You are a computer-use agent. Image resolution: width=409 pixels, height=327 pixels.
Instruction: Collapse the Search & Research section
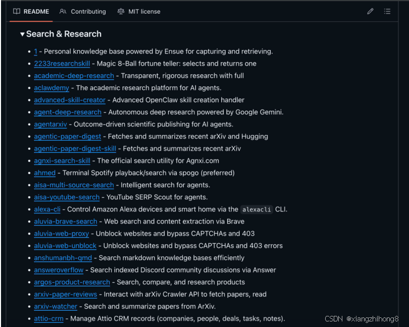pos(22,34)
